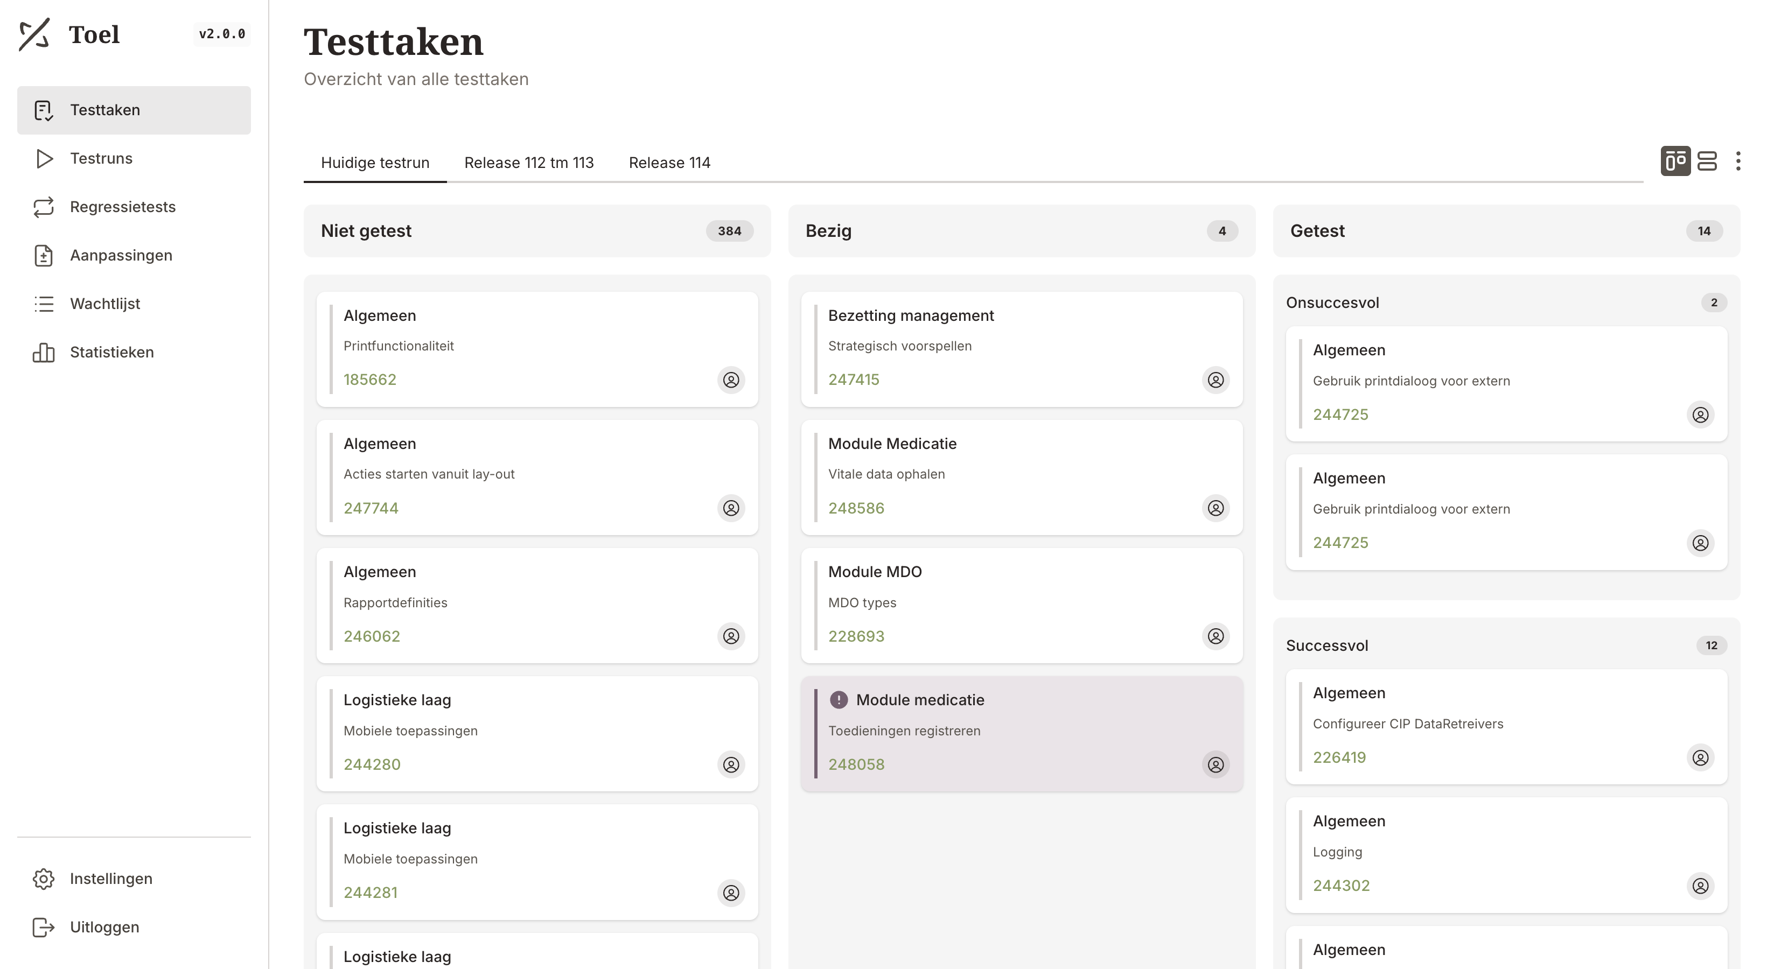Click the Niet getest column header

coord(537,231)
